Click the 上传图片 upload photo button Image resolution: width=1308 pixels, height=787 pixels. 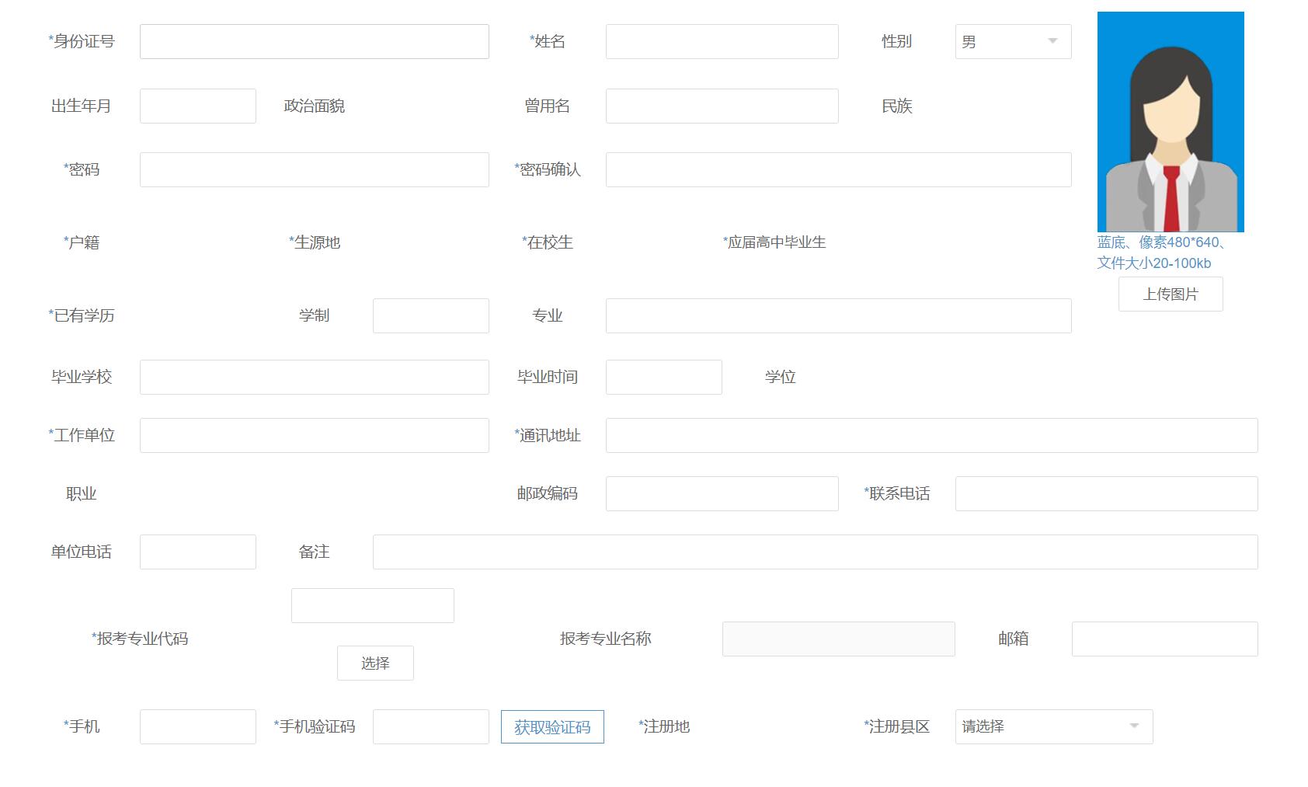click(1170, 294)
